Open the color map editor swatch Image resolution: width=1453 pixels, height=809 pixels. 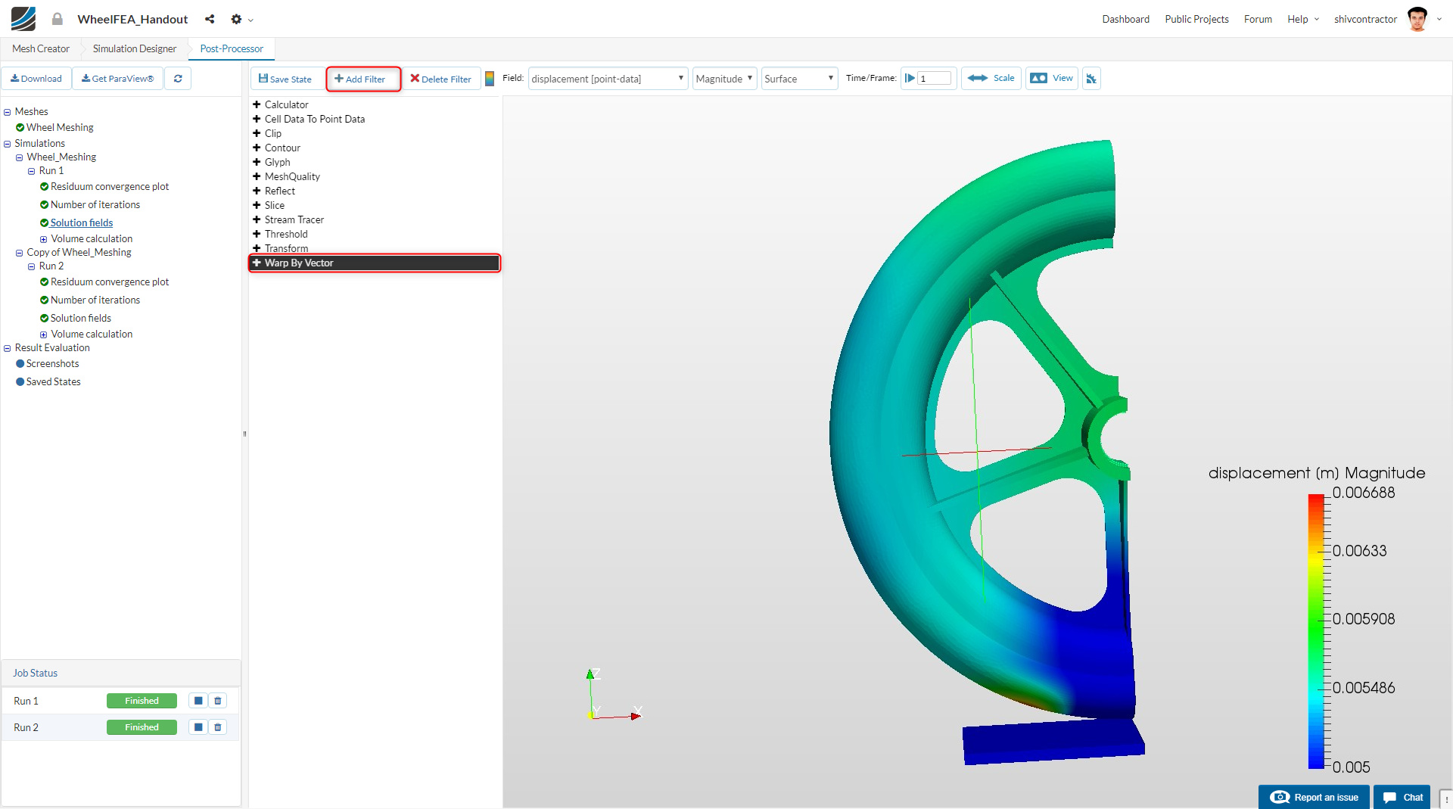coord(490,79)
